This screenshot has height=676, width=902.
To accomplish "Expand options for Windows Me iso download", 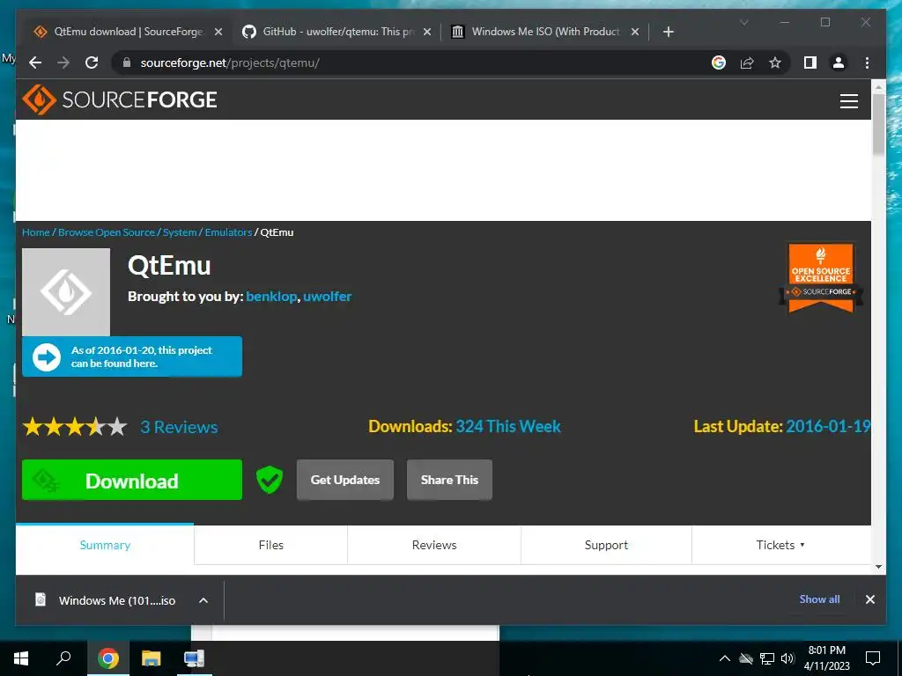I will pyautogui.click(x=203, y=600).
